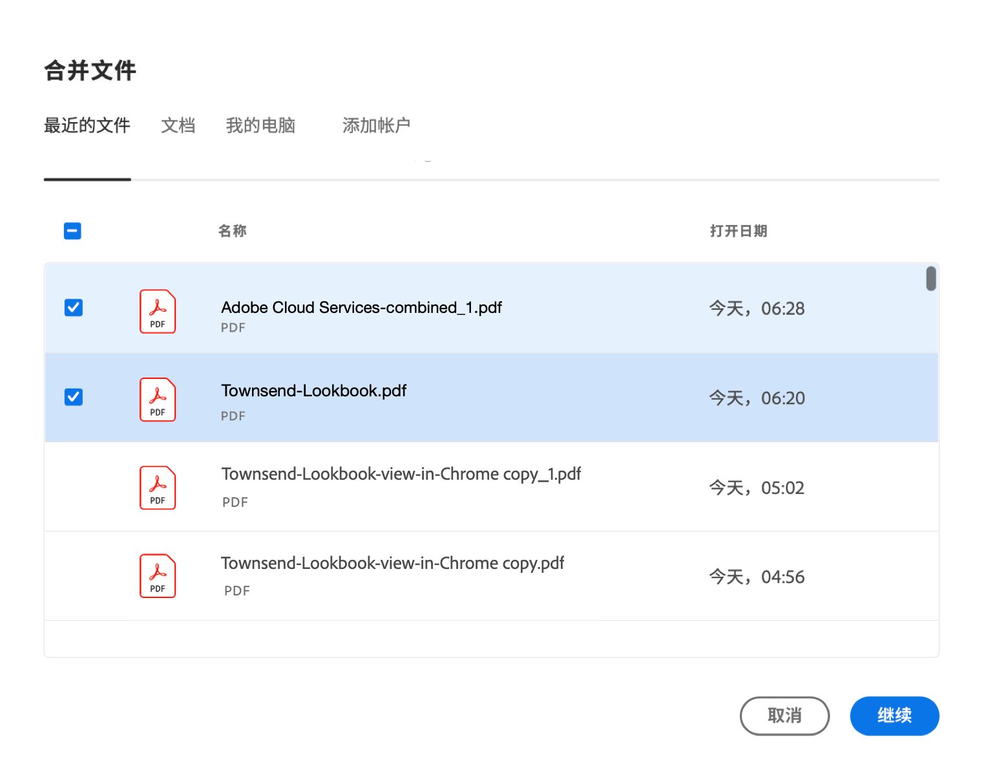The height and width of the screenshot is (781, 986).
Task: Click date 今天，06:20
Action: 757,398
